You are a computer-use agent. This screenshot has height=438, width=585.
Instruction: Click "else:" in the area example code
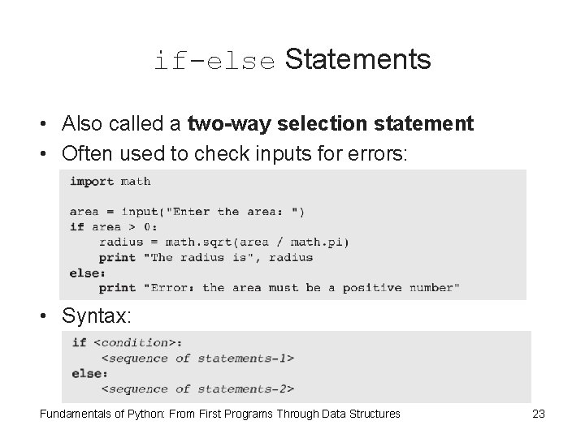coord(88,273)
